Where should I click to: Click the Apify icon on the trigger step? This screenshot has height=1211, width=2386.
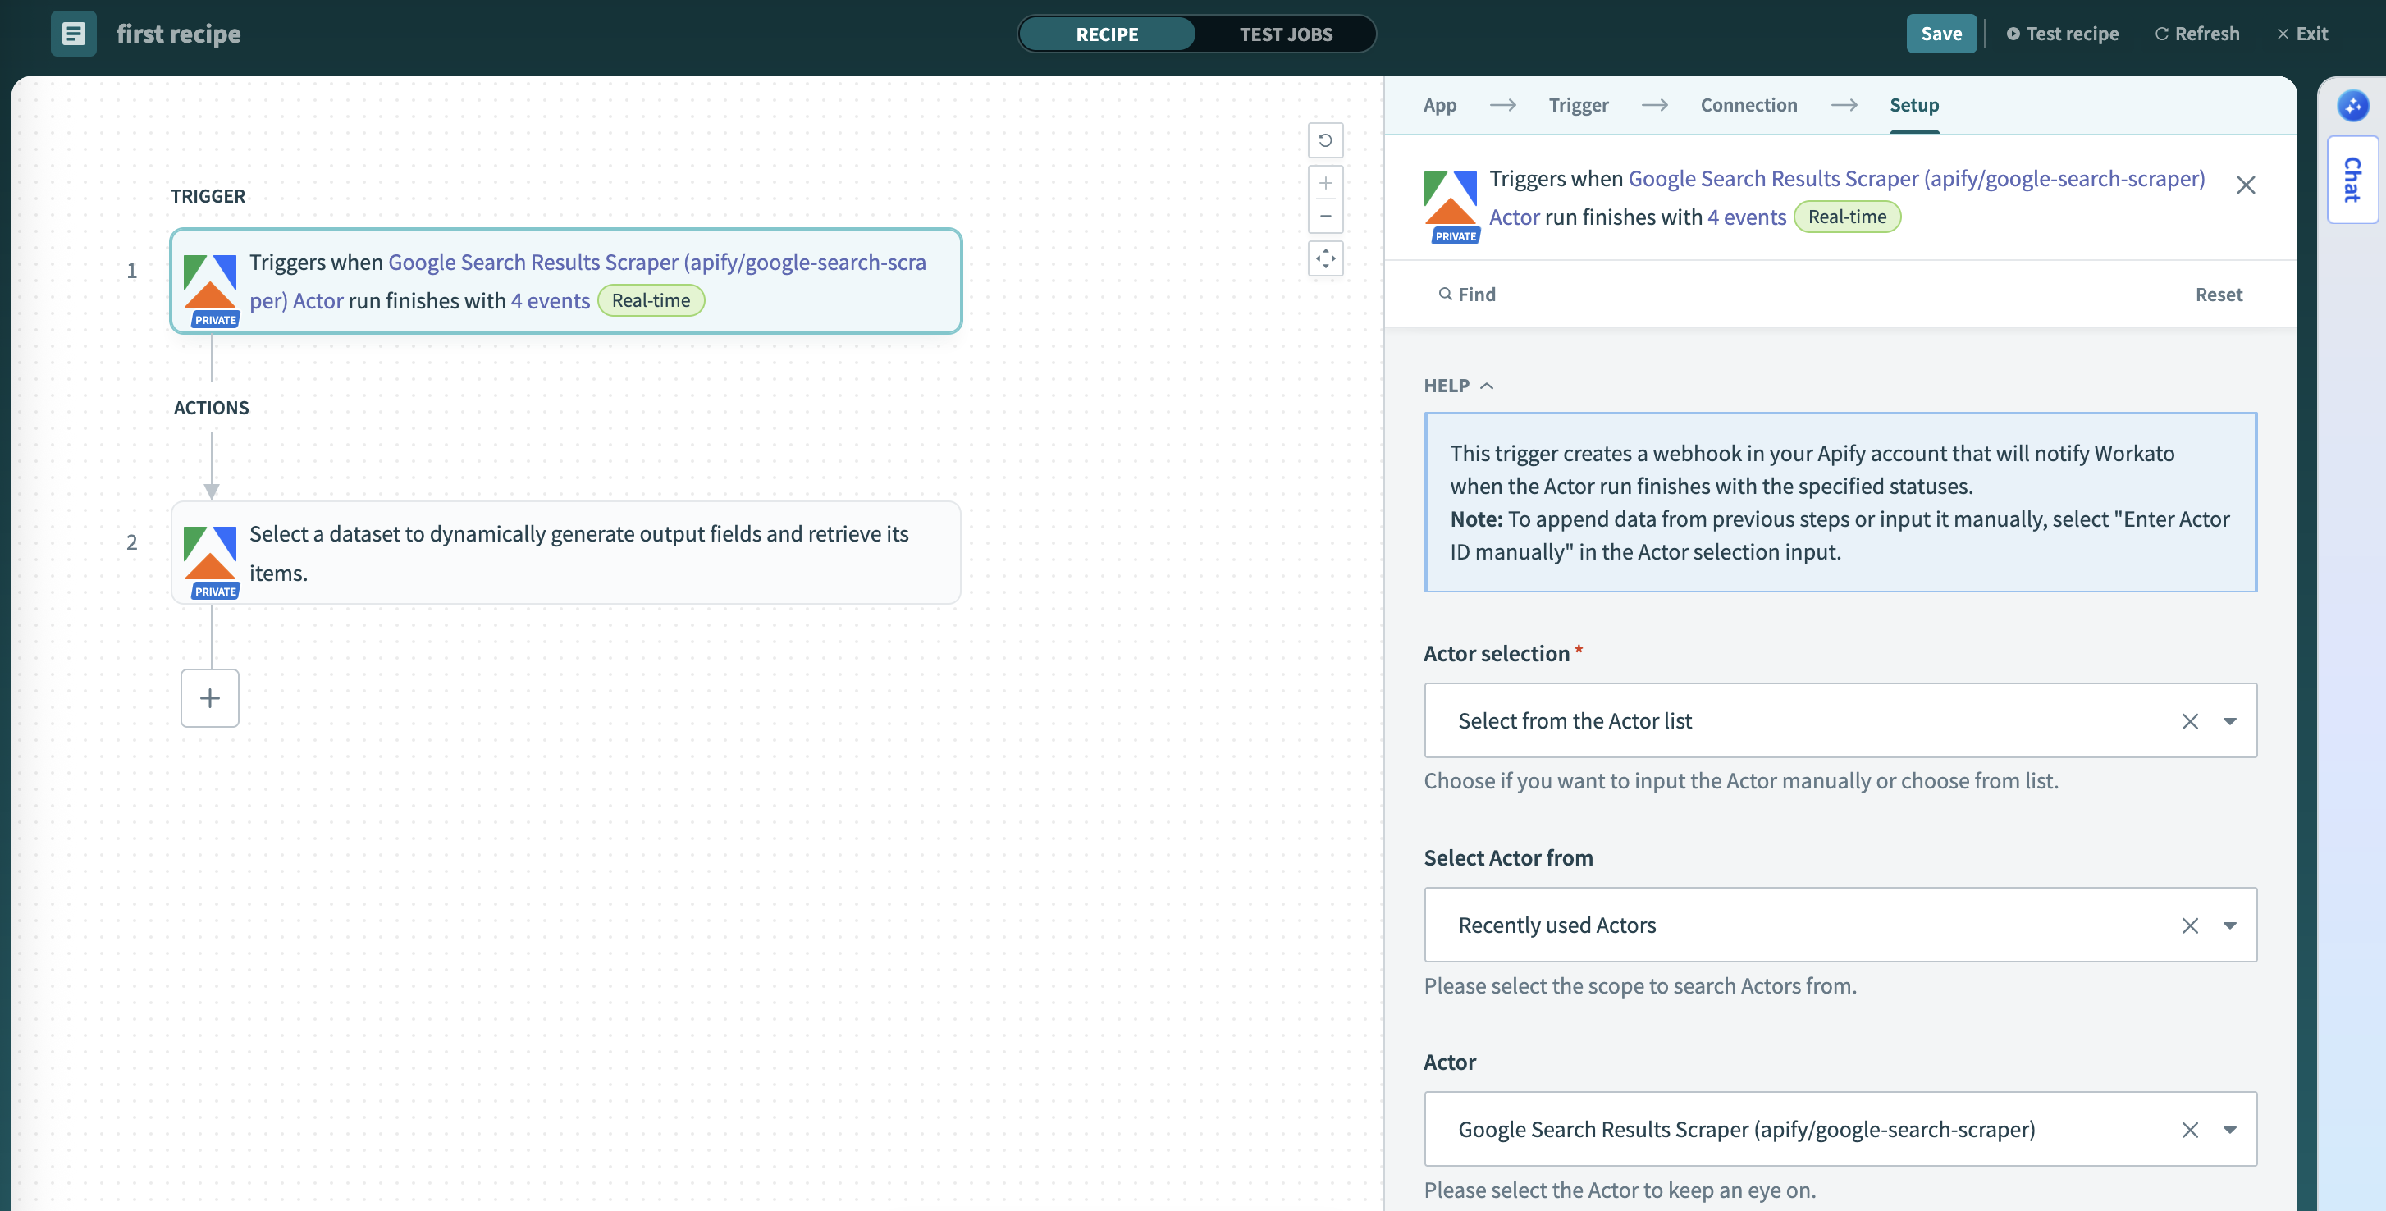coord(210,282)
